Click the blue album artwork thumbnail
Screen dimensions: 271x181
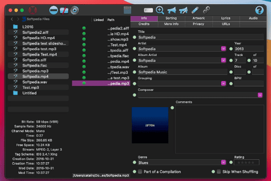[150, 125]
